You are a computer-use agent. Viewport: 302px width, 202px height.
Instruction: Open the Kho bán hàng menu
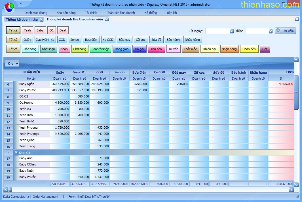coord(66,13)
